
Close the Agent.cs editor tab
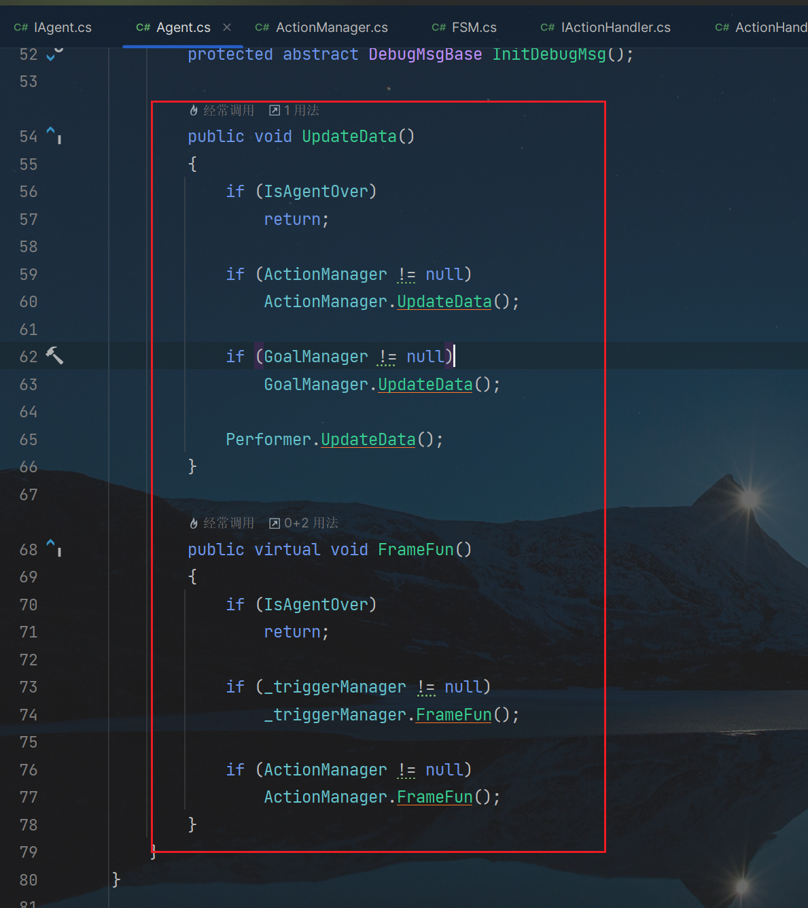tap(227, 27)
